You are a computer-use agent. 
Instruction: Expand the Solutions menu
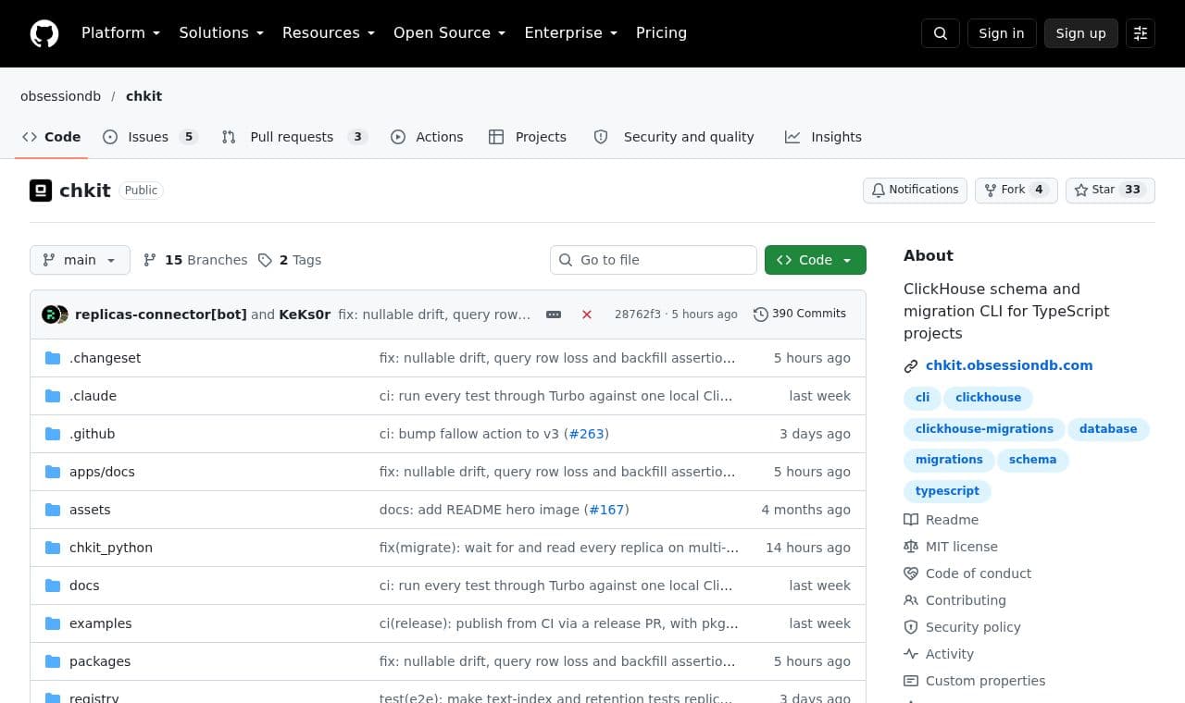pyautogui.click(x=221, y=33)
